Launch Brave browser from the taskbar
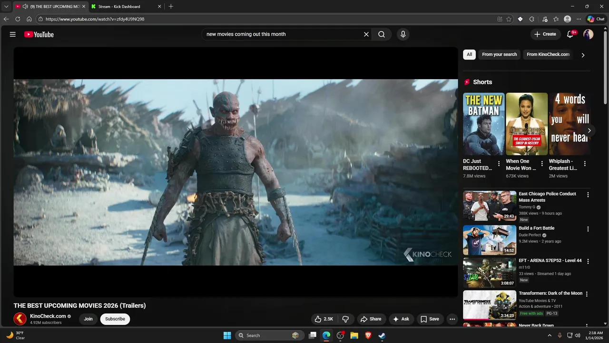 point(368,335)
